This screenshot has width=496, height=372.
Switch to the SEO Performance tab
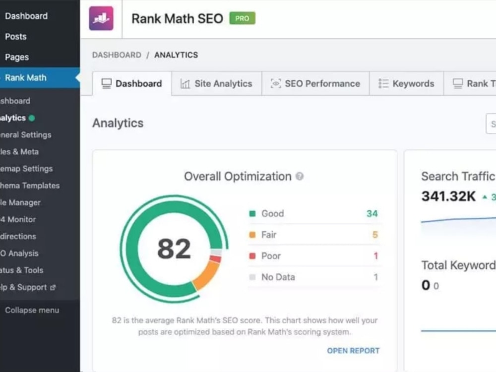pyautogui.click(x=315, y=83)
